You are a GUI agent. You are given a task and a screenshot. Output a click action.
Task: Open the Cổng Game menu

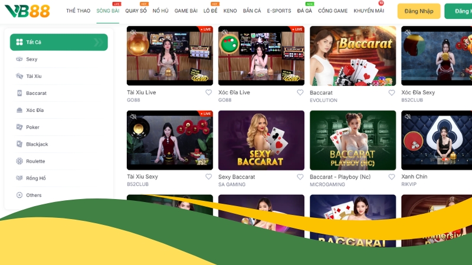click(333, 11)
